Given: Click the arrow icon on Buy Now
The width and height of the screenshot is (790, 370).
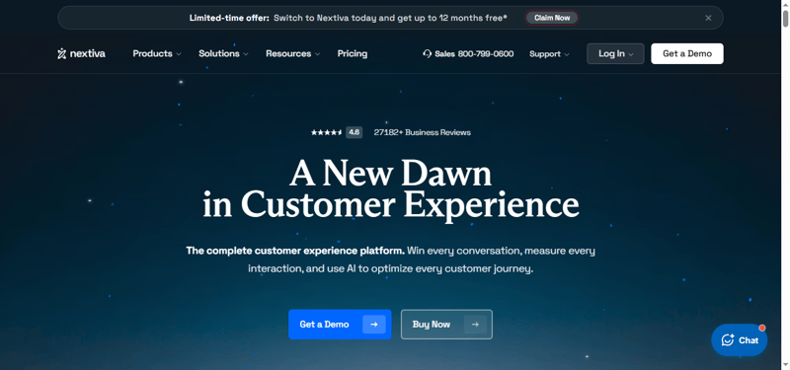Looking at the screenshot, I should pyautogui.click(x=475, y=325).
